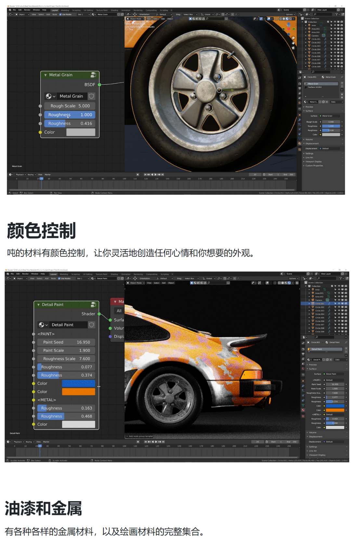
Task: Adjust Roughness 0.416 slider on Metal Grain node
Action: tap(70, 124)
